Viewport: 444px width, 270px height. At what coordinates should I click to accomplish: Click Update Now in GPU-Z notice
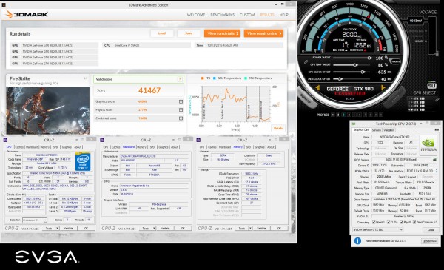[x=429, y=241]
